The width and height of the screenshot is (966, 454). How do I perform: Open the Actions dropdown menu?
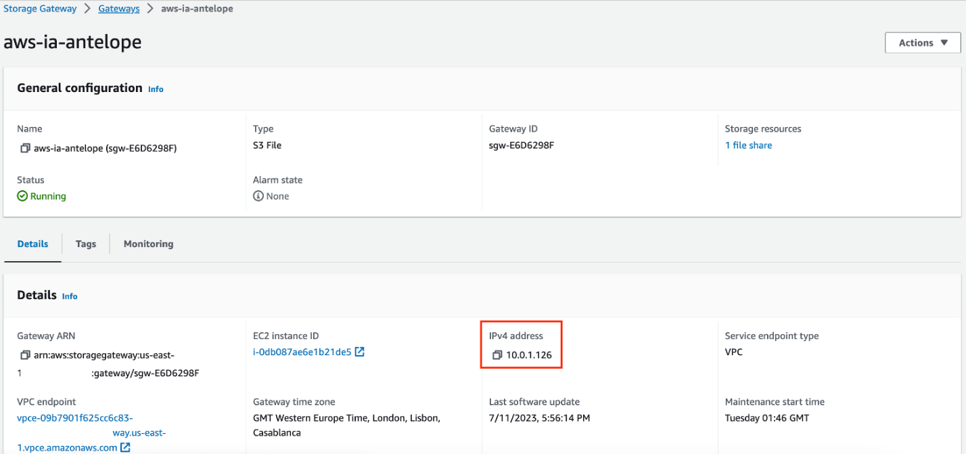[x=922, y=42]
